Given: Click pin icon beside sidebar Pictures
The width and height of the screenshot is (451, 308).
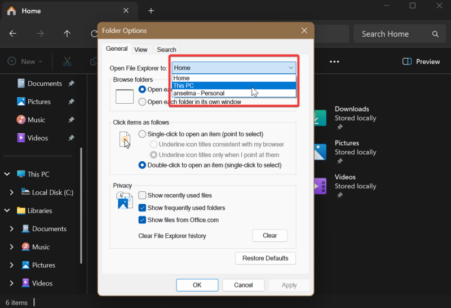Looking at the screenshot, I should click(x=71, y=102).
